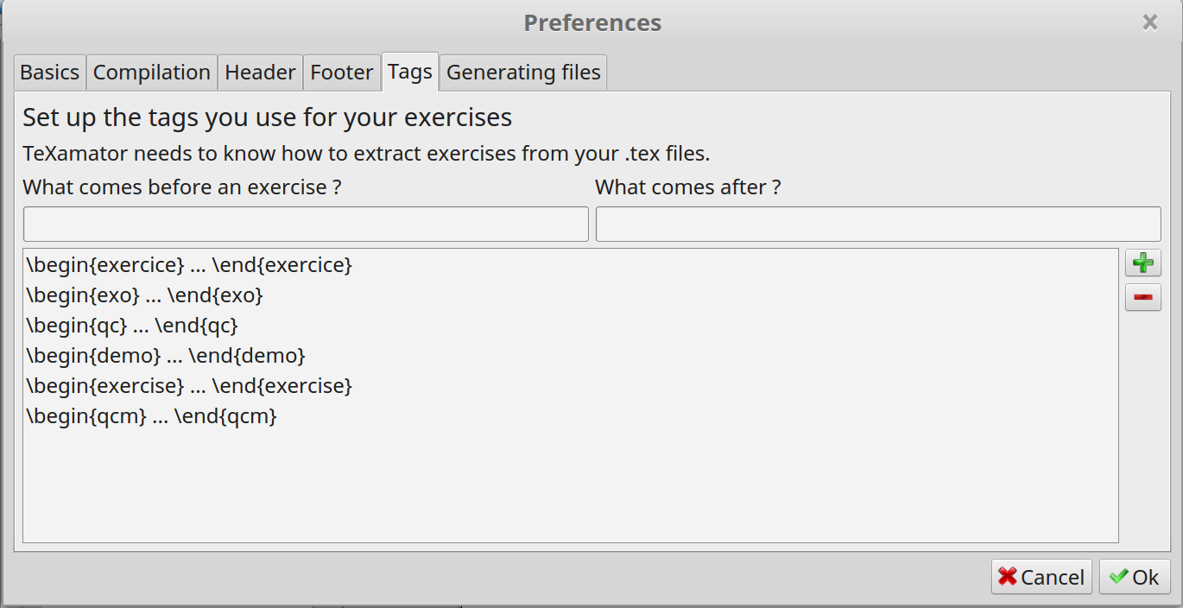This screenshot has width=1183, height=608.
Task: Select the \begin{exercice} tag entry
Action: coord(570,265)
